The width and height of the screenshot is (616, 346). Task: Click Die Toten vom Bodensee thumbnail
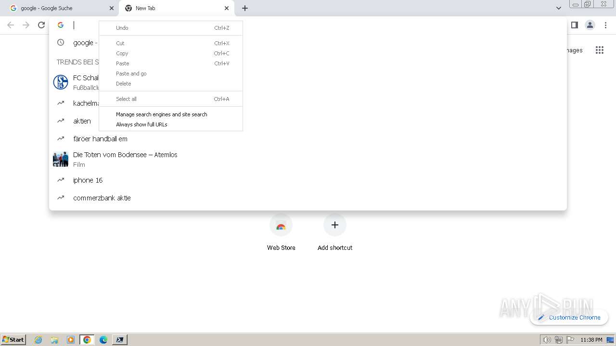coord(61,159)
